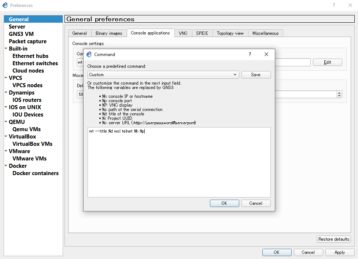358x259 pixels.
Task: Collapse the QEMU tree section
Action: 6,122
